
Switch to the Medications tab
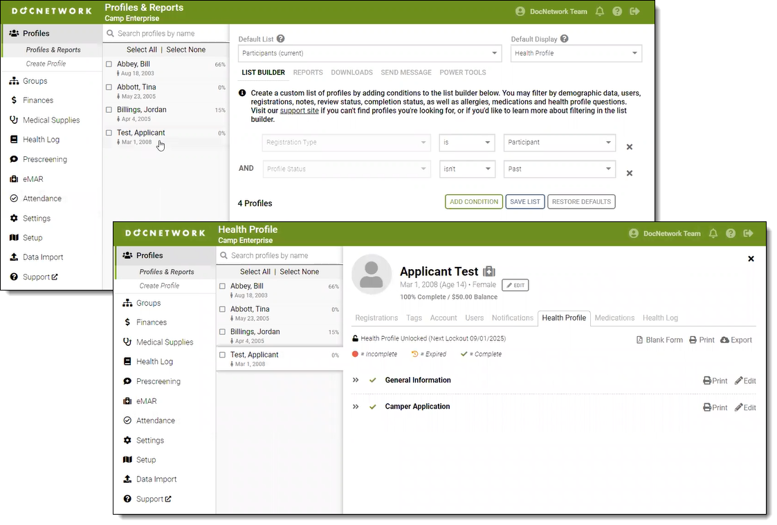(614, 318)
